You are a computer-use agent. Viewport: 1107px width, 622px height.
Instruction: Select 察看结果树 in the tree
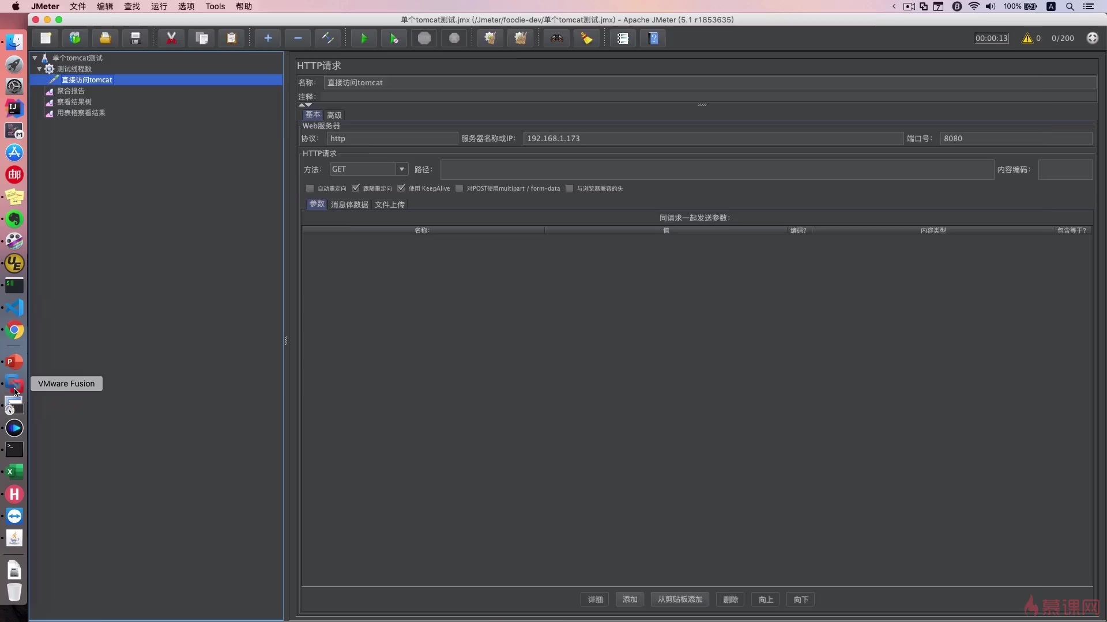(74, 102)
